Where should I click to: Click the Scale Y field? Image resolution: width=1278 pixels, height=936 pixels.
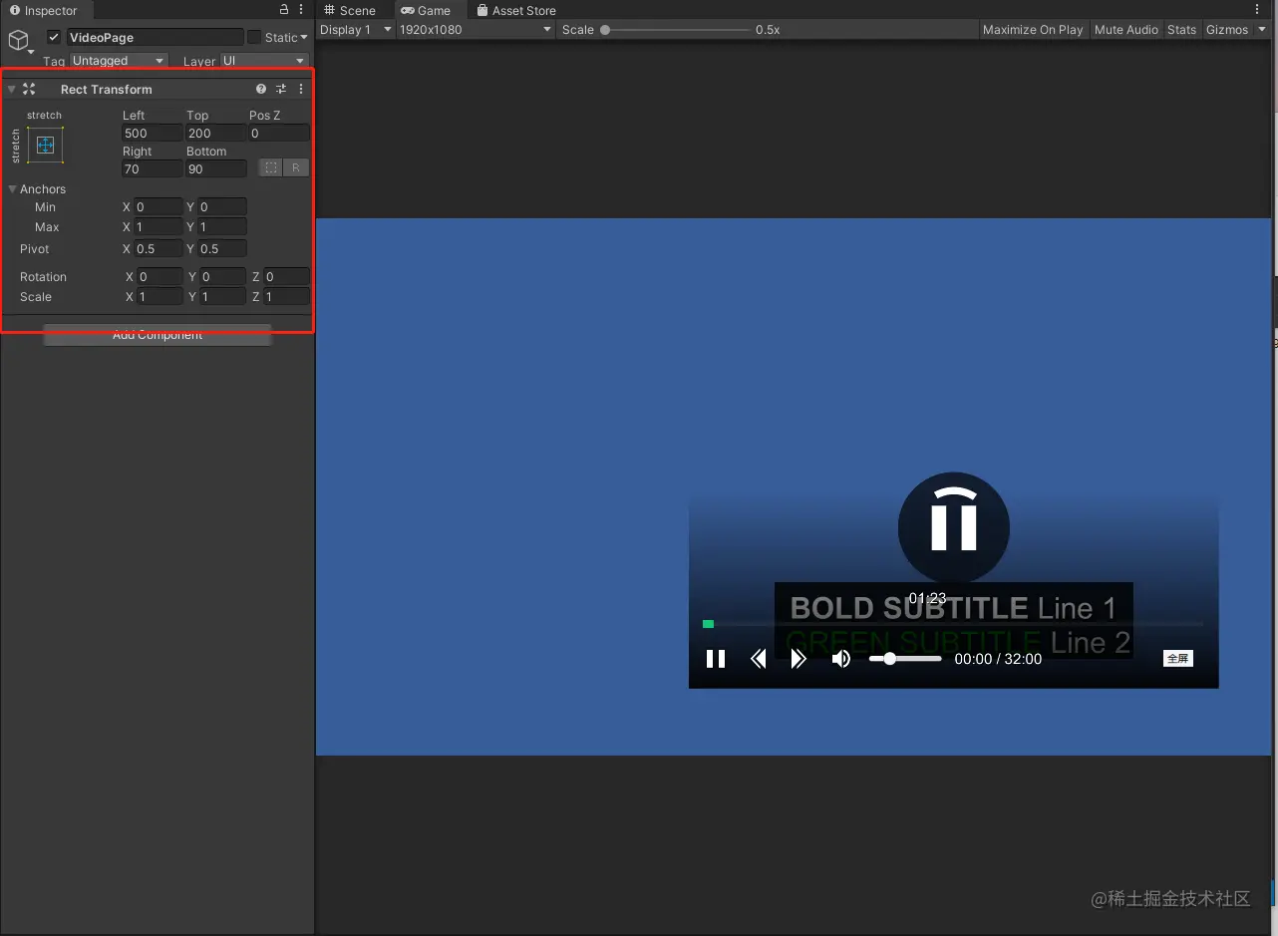[x=222, y=297]
